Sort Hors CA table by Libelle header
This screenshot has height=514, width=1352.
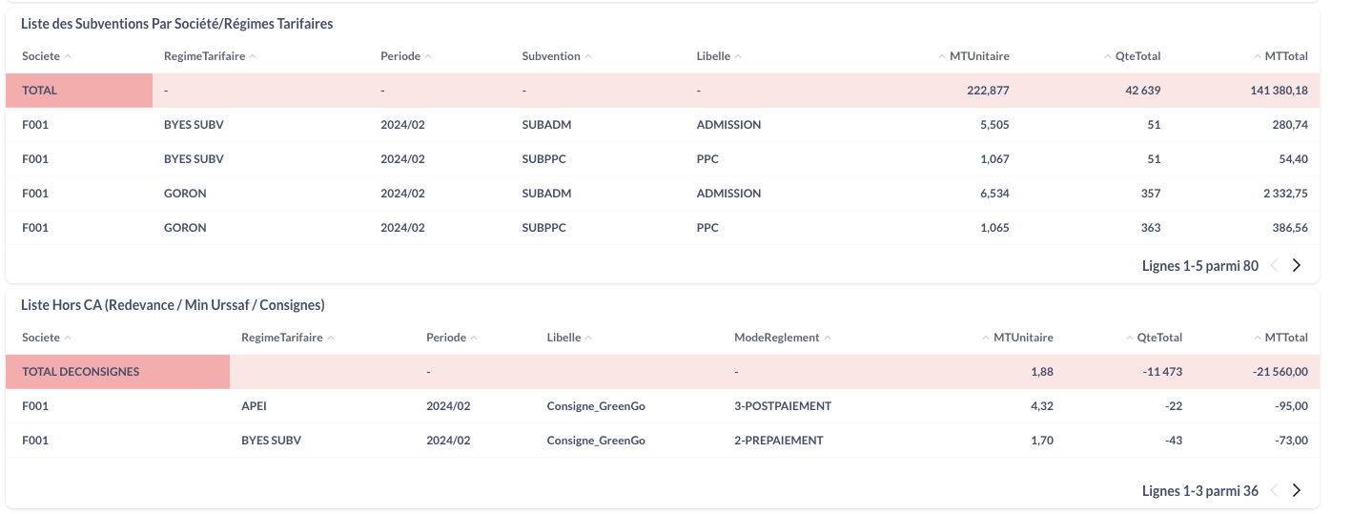tap(568, 338)
